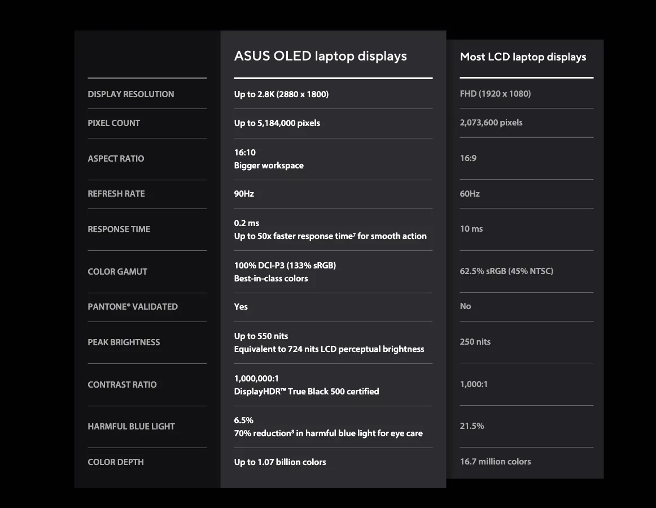Click the REFRESH RATE row label

[x=116, y=194]
